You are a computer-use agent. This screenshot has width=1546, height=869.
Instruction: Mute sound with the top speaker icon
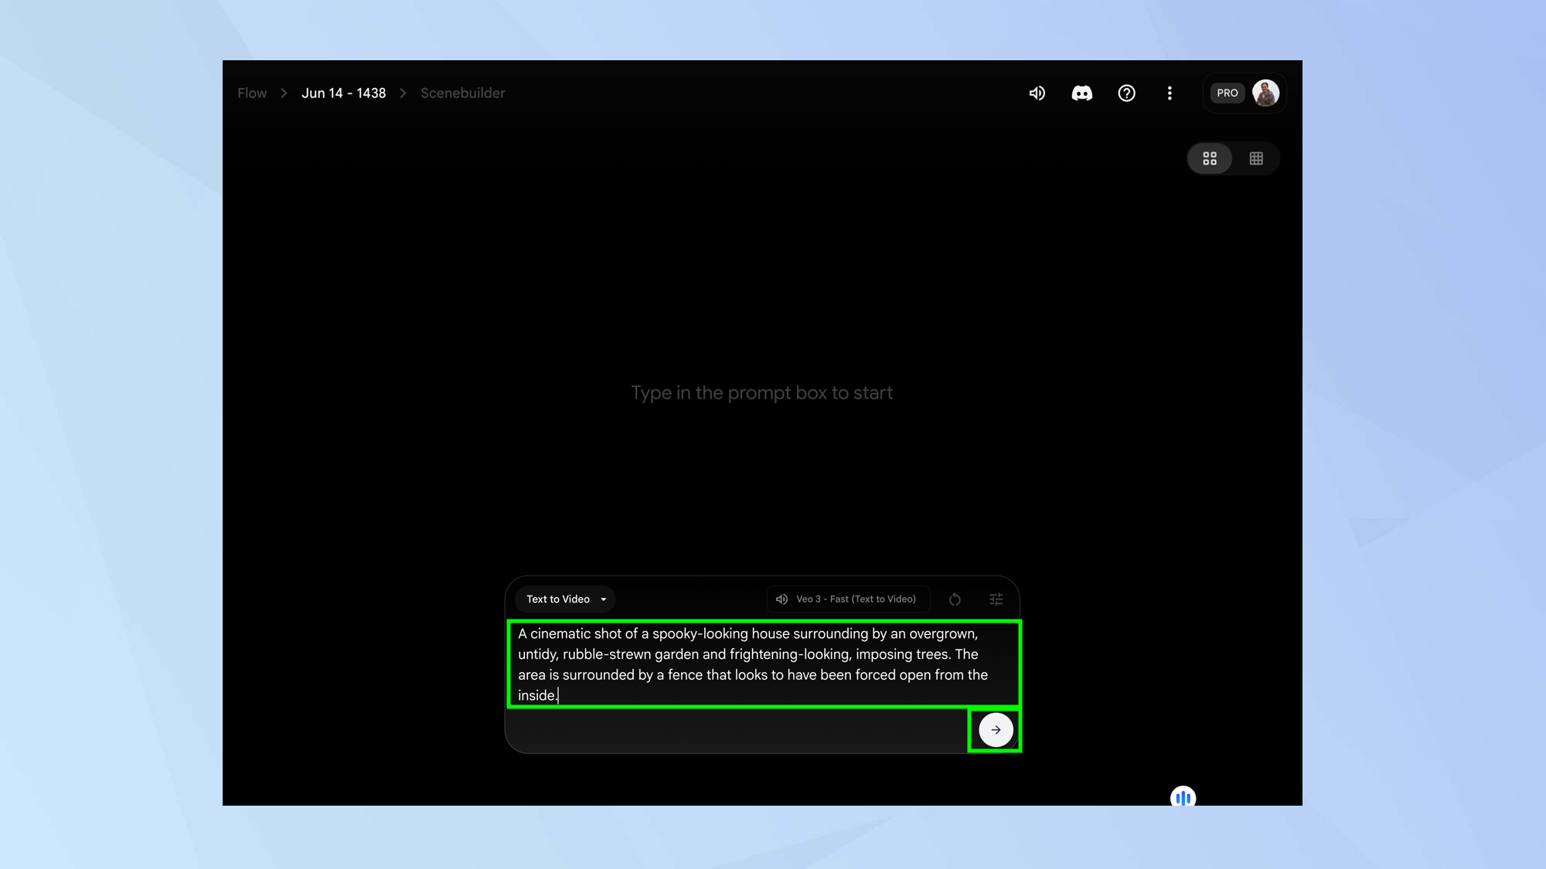coord(1037,93)
